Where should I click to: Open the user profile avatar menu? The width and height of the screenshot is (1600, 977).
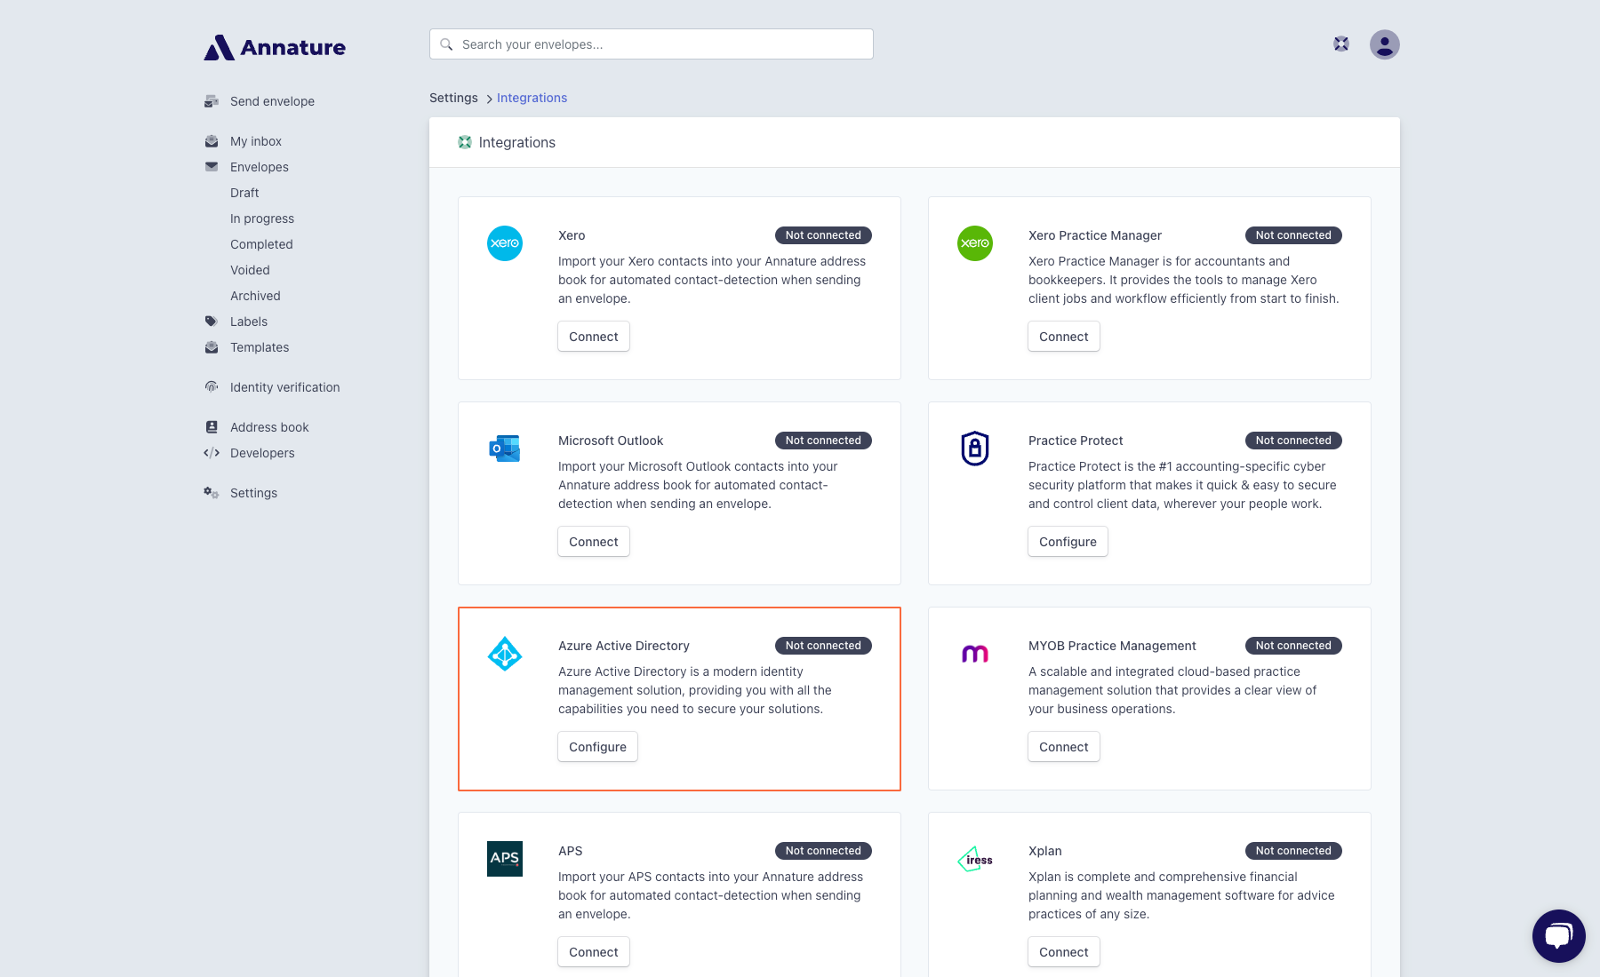(x=1384, y=44)
